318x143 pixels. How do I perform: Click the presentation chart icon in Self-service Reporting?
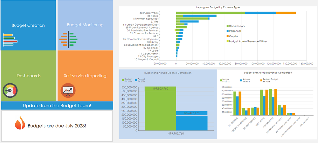tap(68, 90)
